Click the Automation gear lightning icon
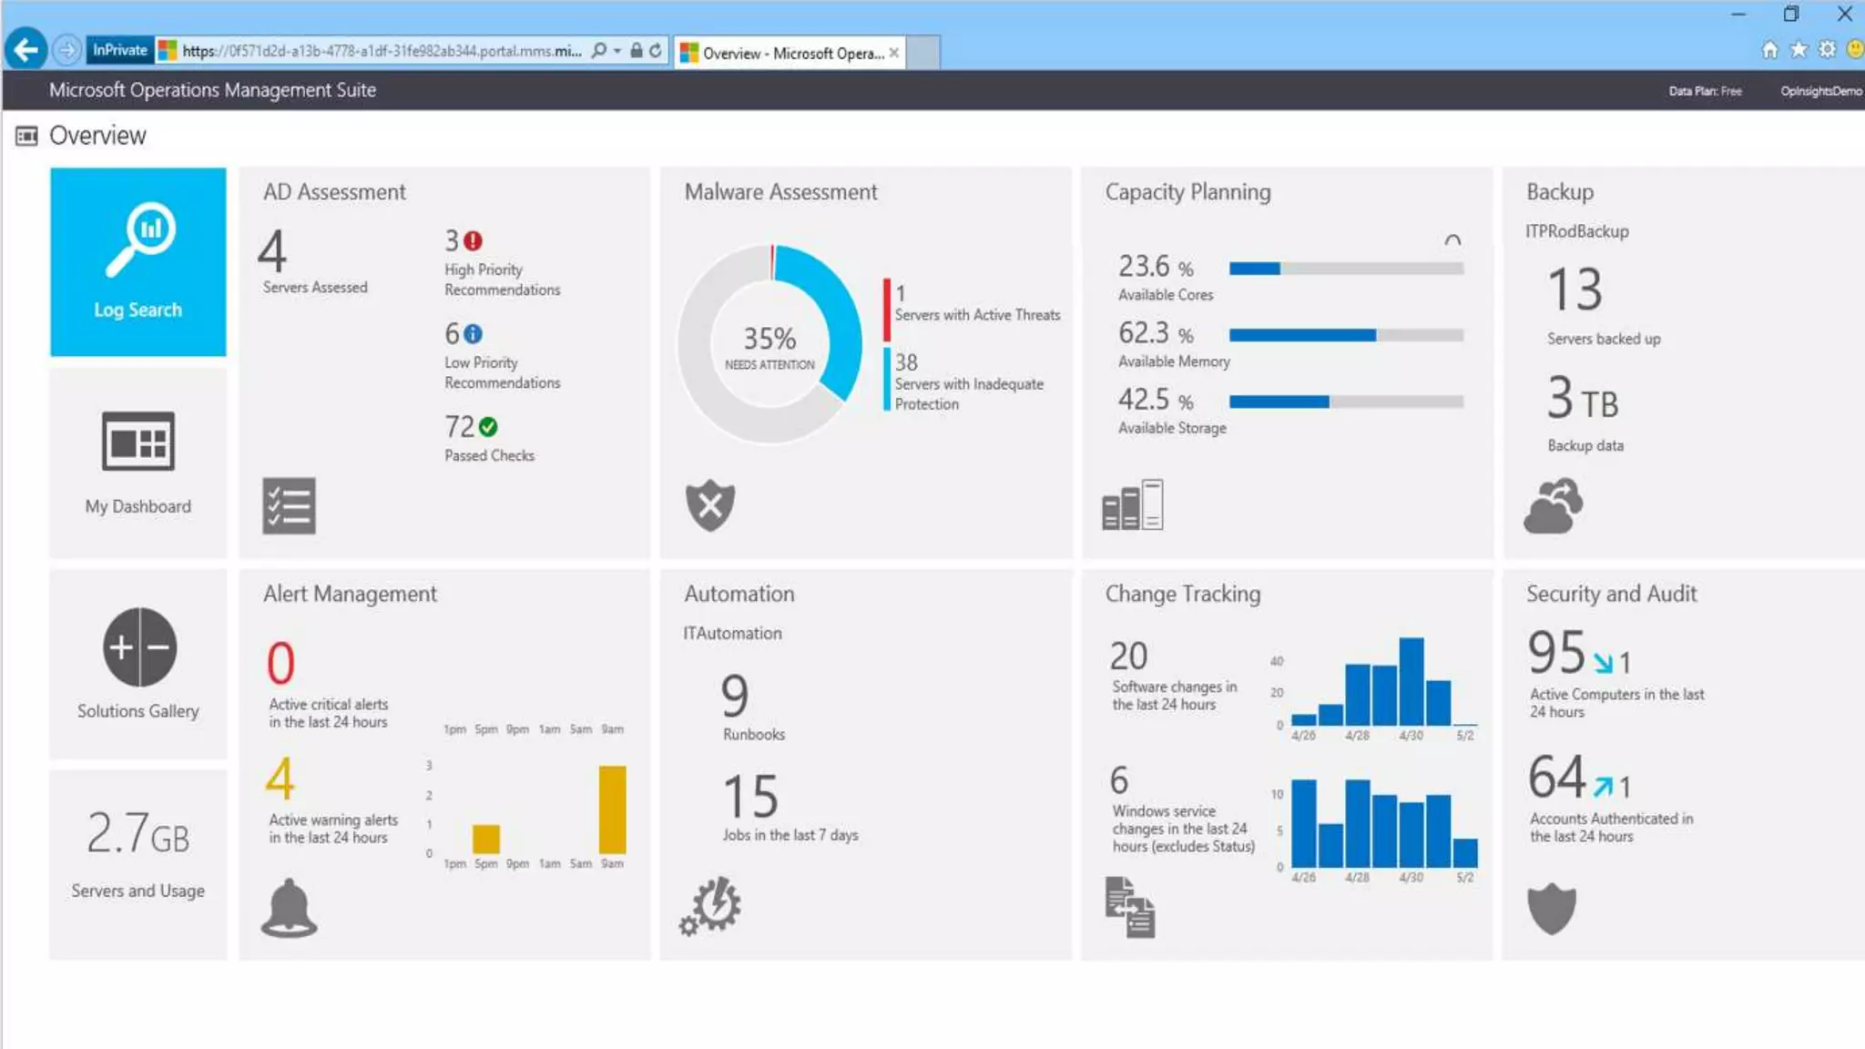 point(710,906)
